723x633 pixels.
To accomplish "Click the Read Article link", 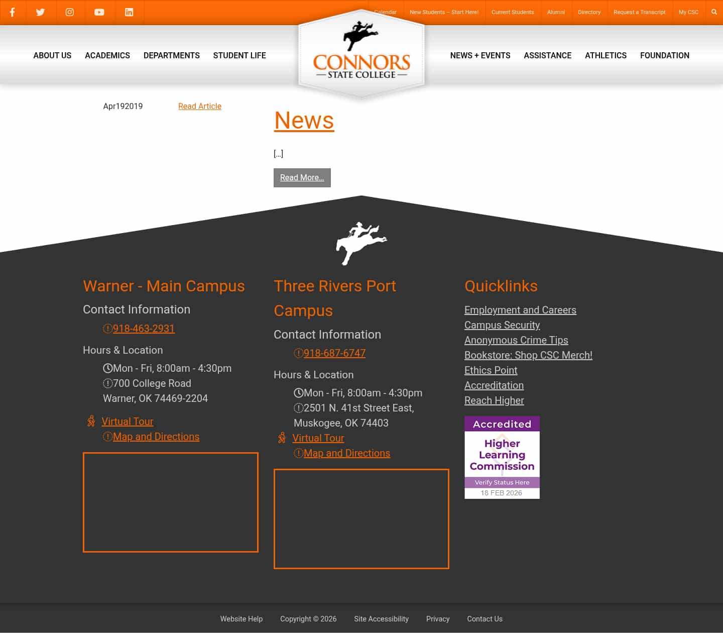I will point(199,106).
